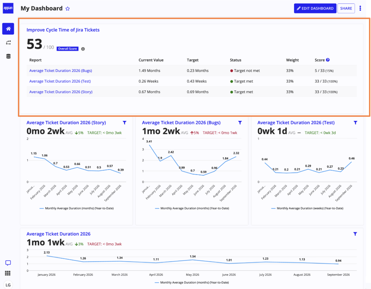Open the three-dot more options menu

[x=360, y=8]
